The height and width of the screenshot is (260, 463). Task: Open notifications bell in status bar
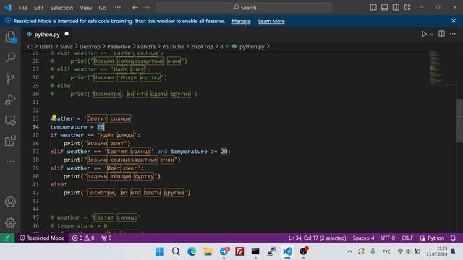tap(453, 238)
